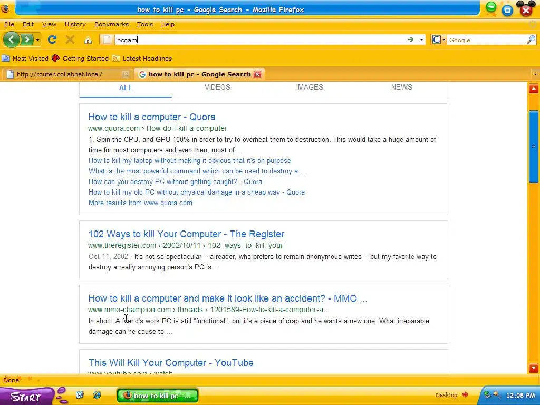Open 102 Ways to kill Your Computer link
Viewport: 540px width, 405px height.
[x=186, y=234]
